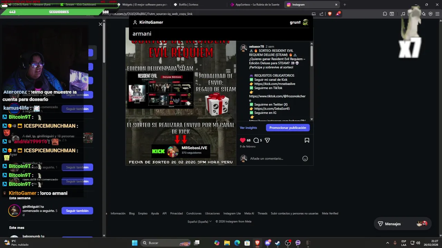Open sebasor78 profile name in caption

coord(256,46)
